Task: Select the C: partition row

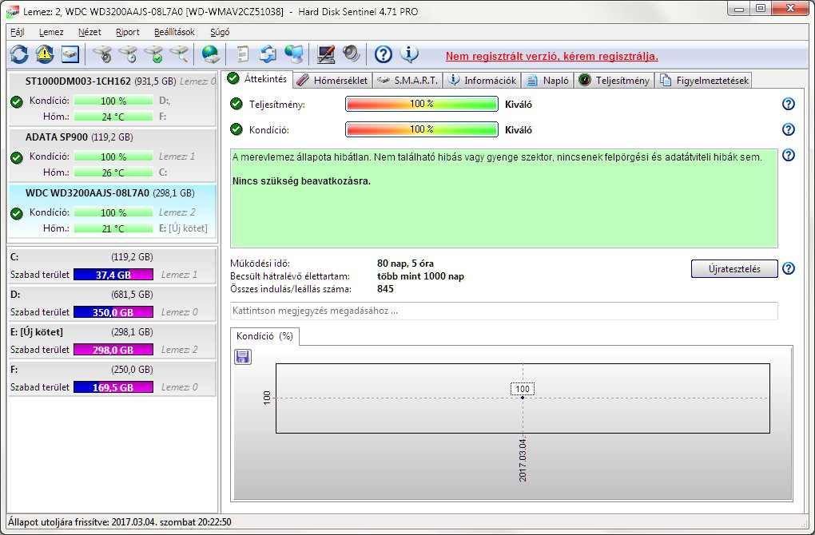Action: pyautogui.click(x=113, y=265)
